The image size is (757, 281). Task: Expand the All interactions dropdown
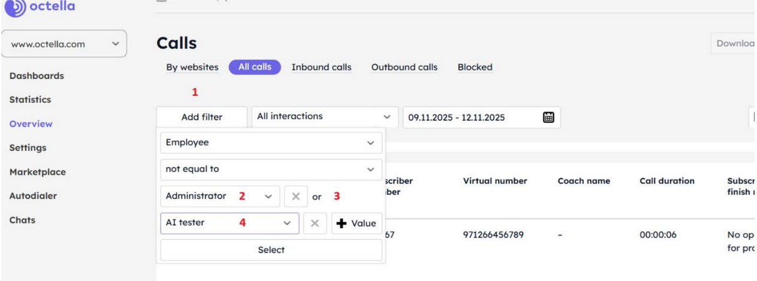324,117
